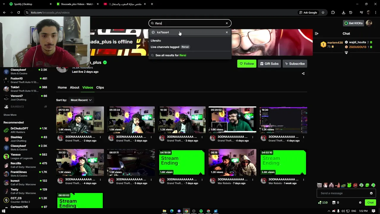This screenshot has height=214, width=380.
Task: Open the chat shop icon
Action: click(x=334, y=203)
